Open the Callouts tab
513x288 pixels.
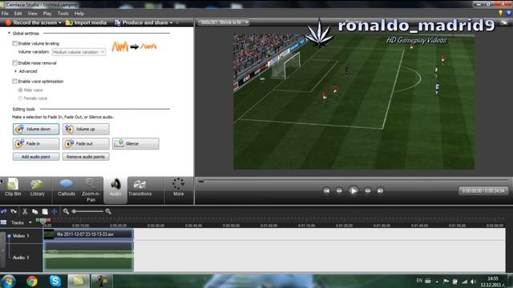[66, 187]
